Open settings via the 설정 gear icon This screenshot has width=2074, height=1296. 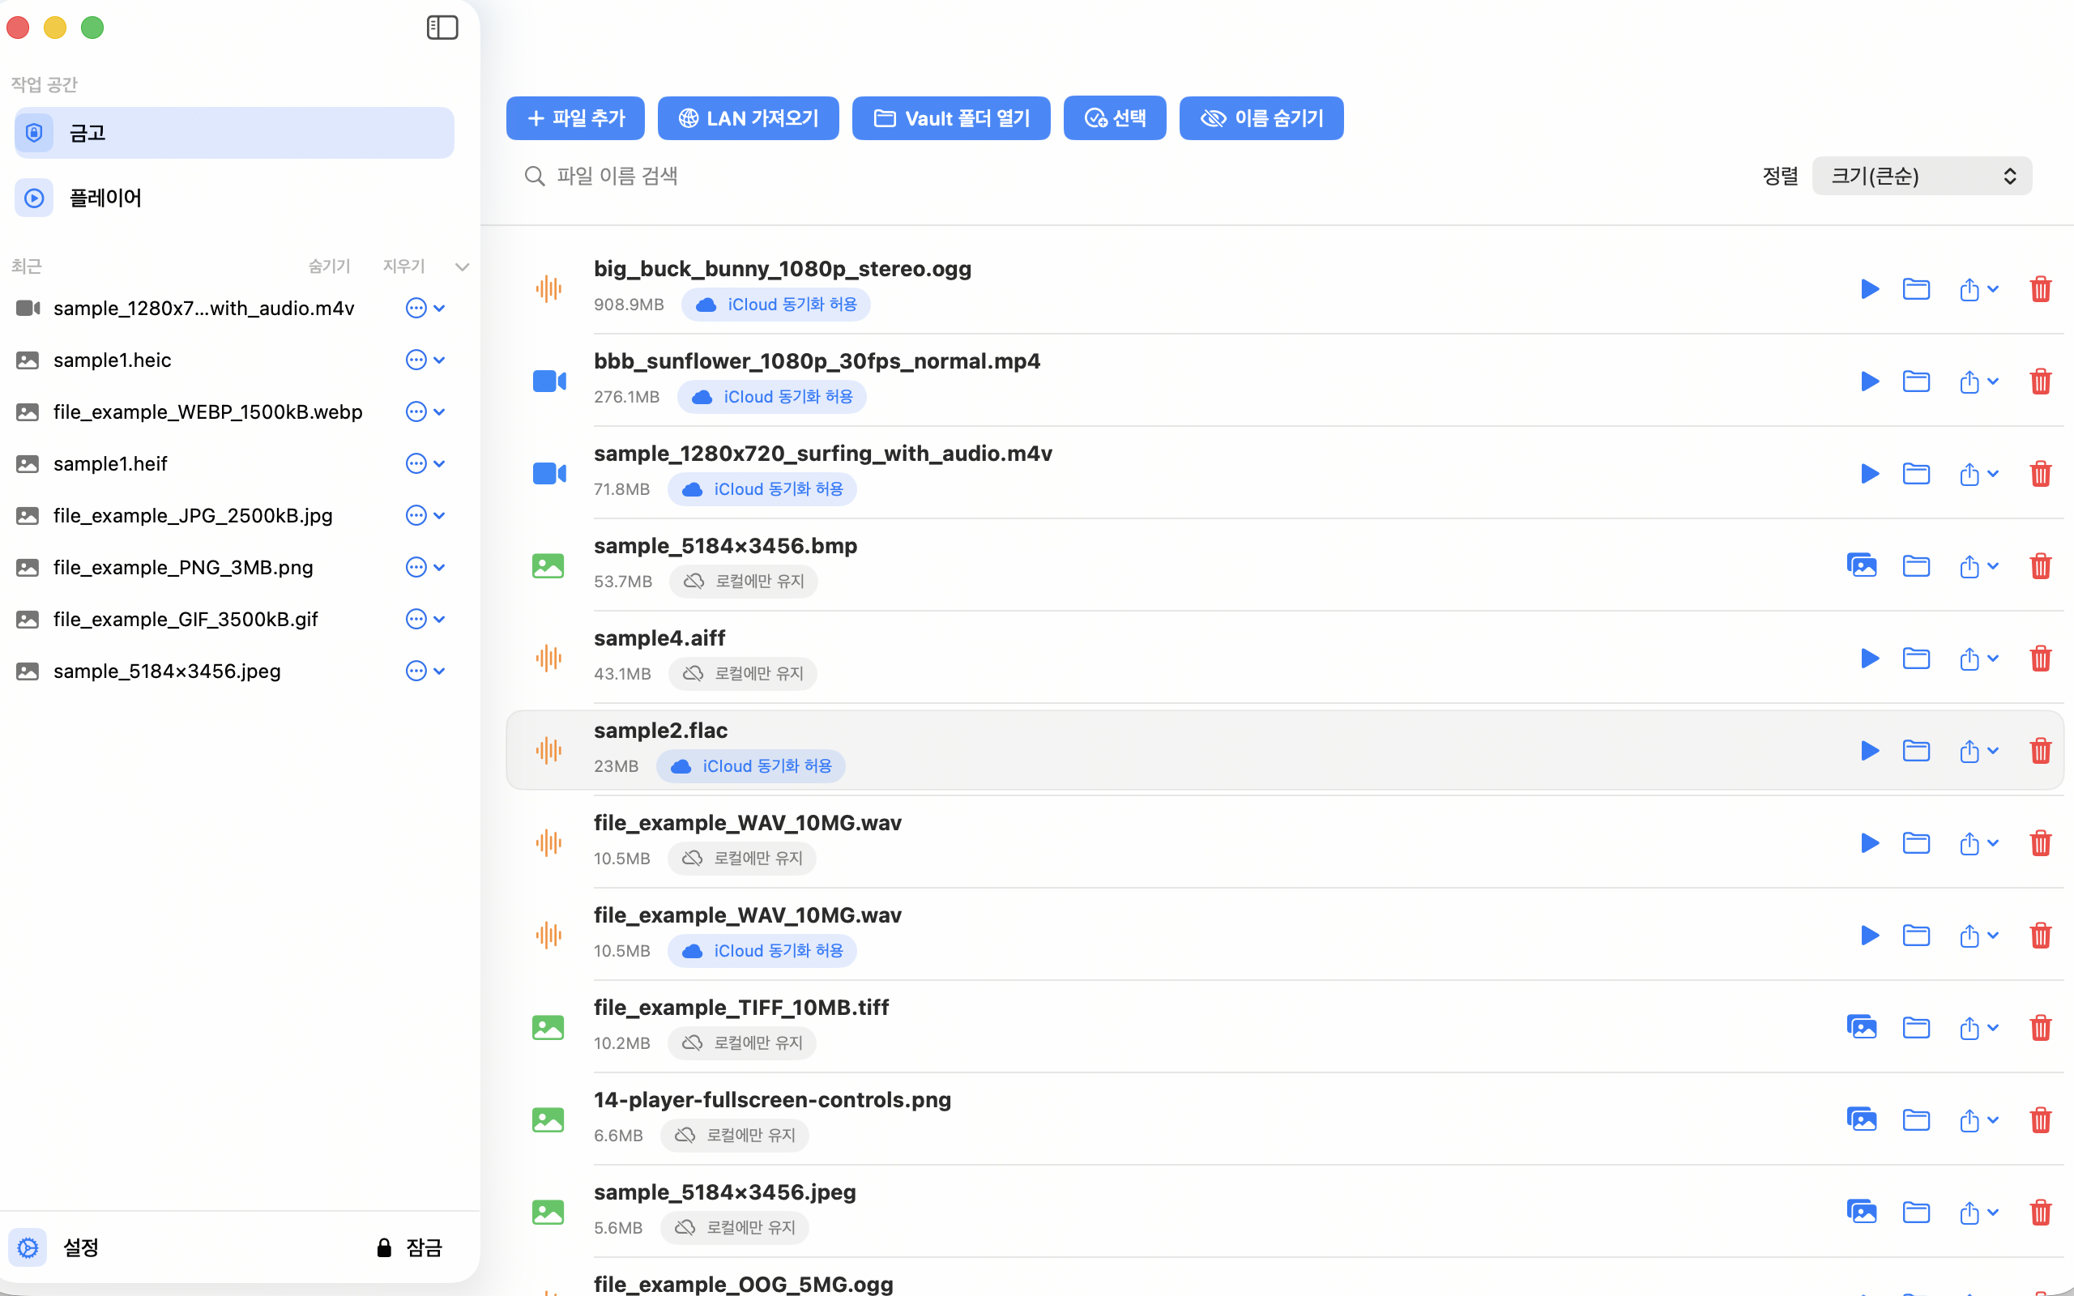[x=28, y=1247]
